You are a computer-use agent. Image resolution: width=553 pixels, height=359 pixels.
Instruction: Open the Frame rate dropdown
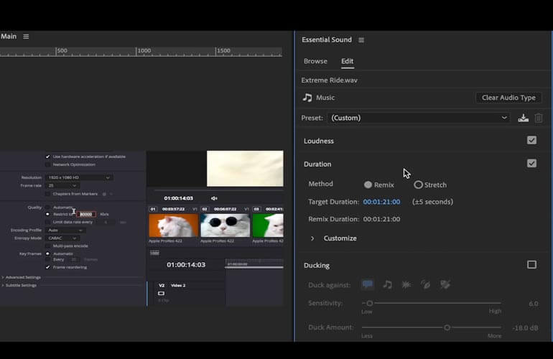click(x=62, y=185)
